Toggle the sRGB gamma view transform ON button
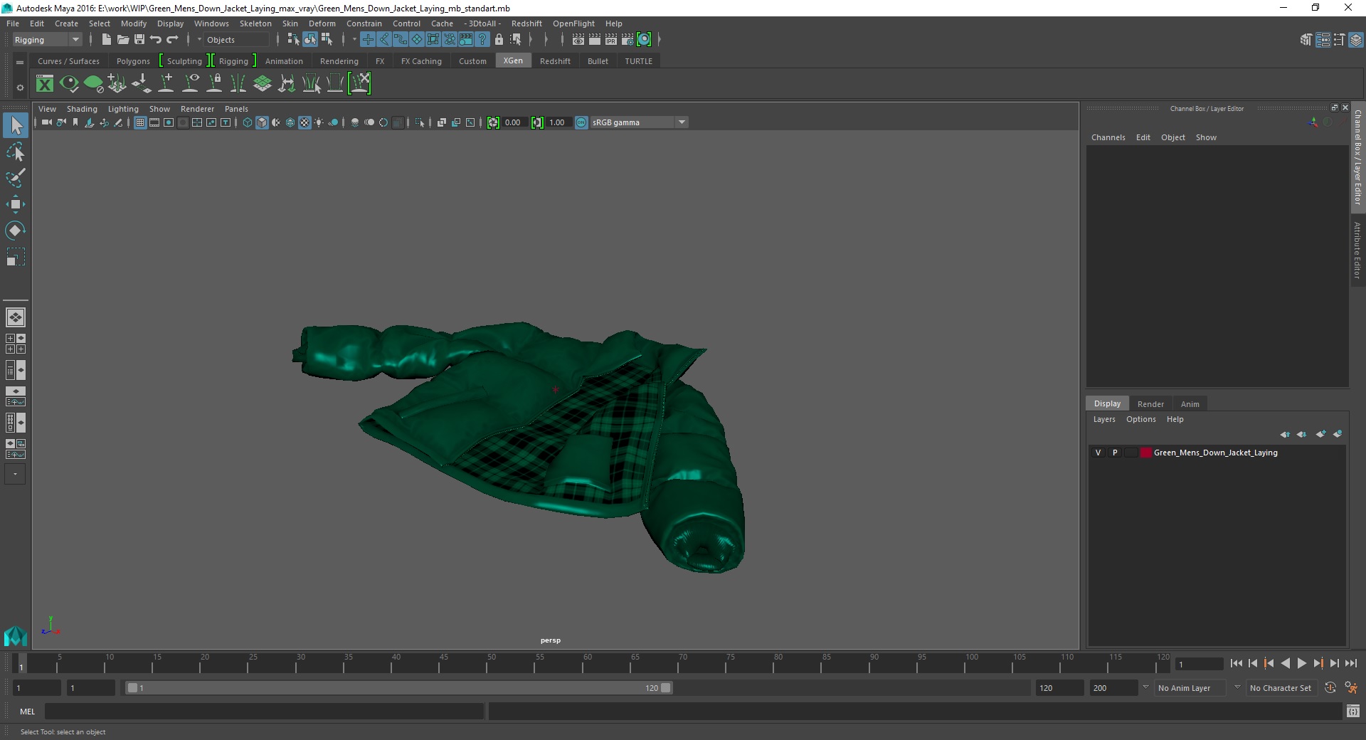The width and height of the screenshot is (1366, 740). (581, 122)
